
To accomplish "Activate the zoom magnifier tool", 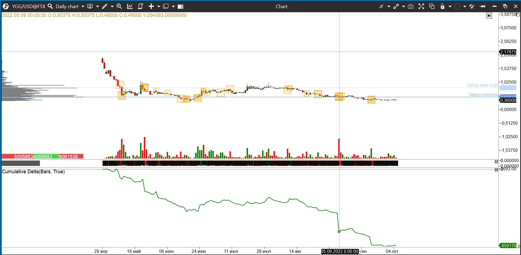I will point(119,6).
